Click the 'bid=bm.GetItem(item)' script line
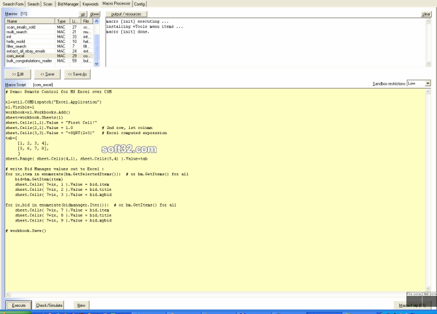This screenshot has width=437, height=314. [38, 179]
